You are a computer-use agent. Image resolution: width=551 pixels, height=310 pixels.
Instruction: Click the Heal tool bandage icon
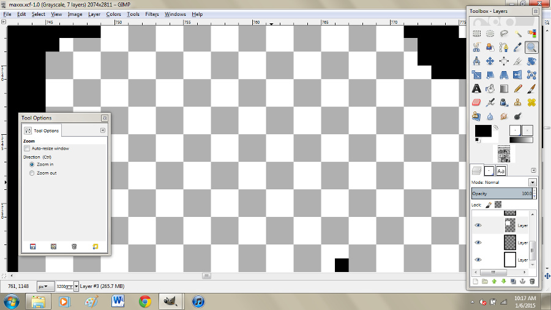click(x=531, y=102)
